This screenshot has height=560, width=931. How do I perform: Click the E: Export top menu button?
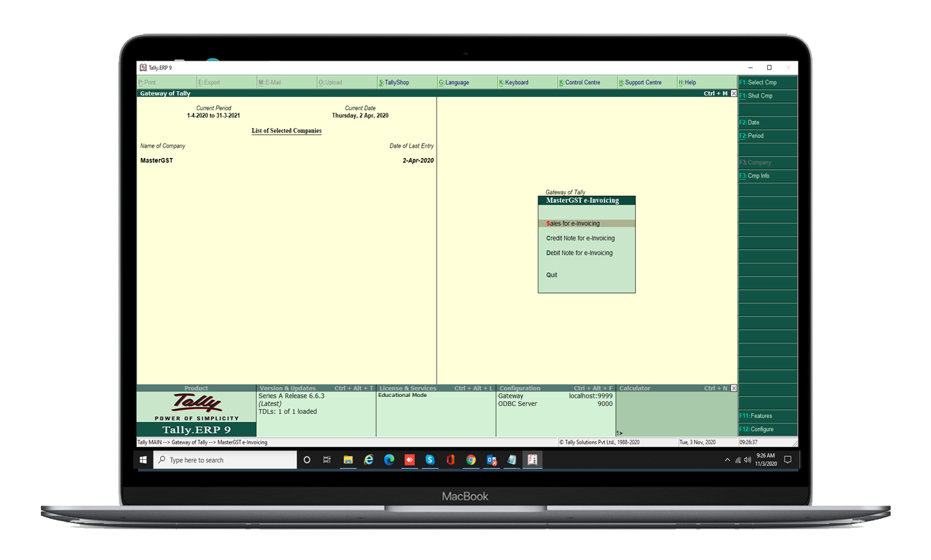227,82
